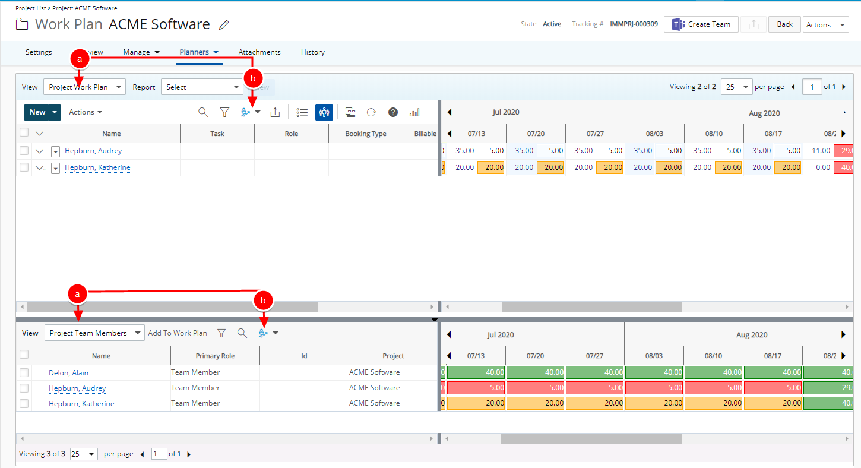The image size is (861, 468).
Task: Click the circular refresh icon
Action: [x=371, y=112]
